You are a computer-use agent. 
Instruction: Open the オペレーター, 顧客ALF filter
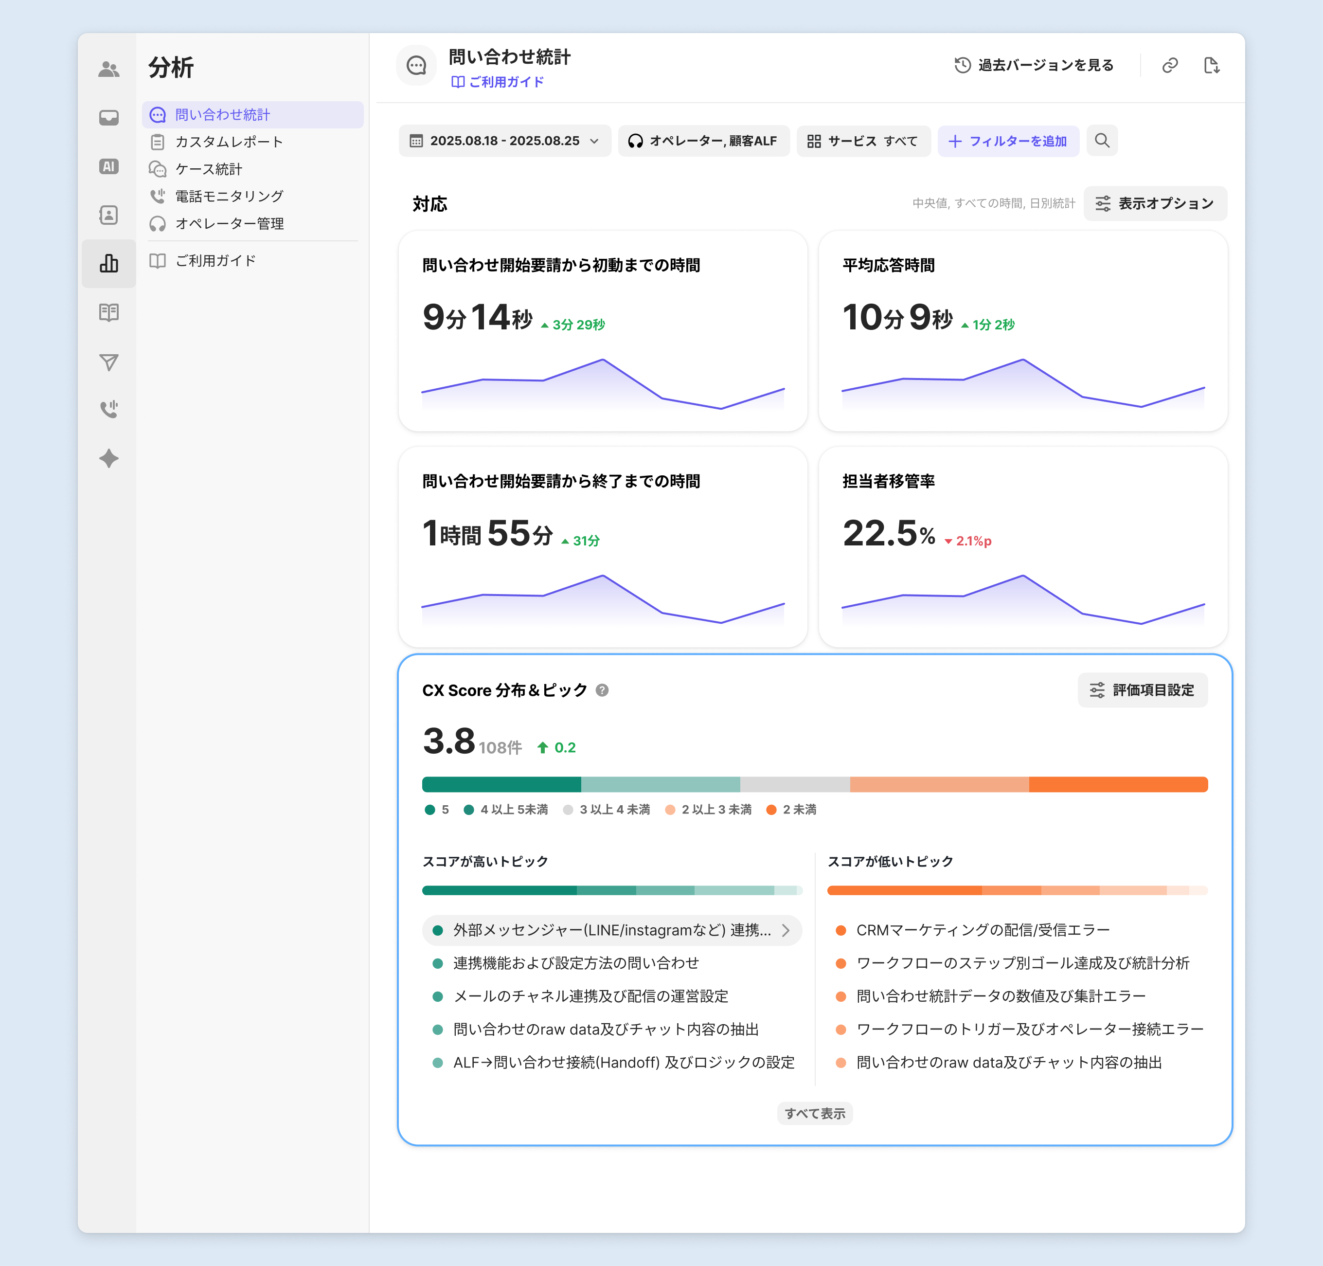click(704, 141)
